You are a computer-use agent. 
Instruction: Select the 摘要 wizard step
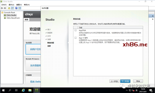point(49,46)
